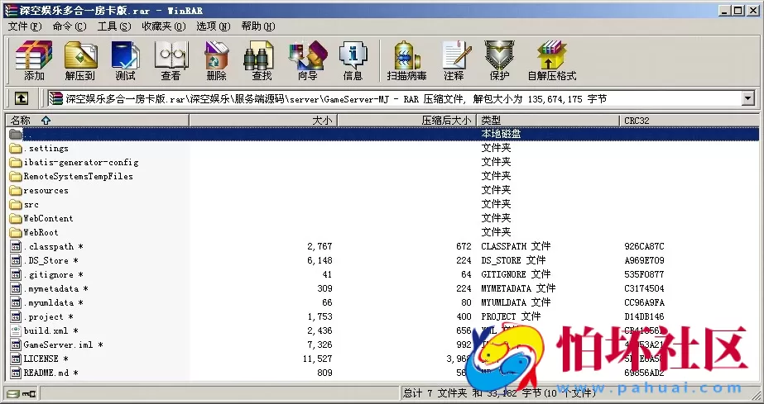Click the RemoteSystemsTempFiles folder icon

point(16,177)
